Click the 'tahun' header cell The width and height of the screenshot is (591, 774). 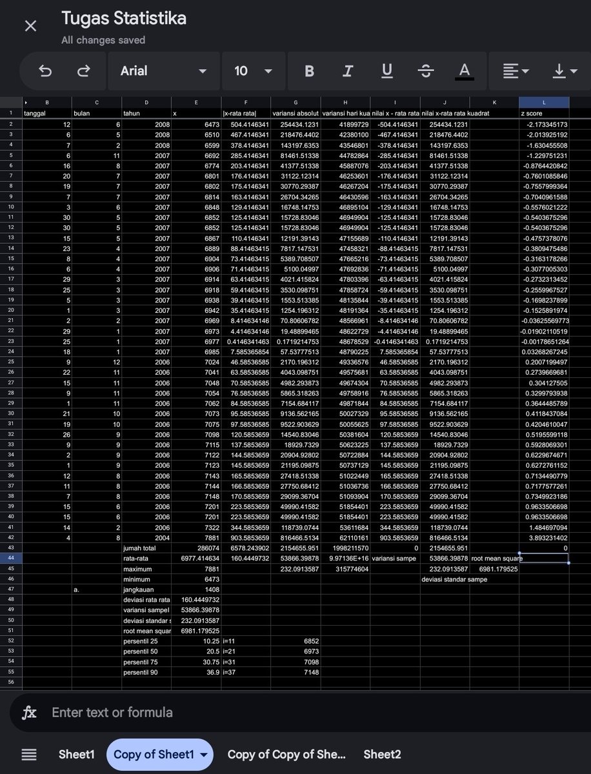[146, 114]
